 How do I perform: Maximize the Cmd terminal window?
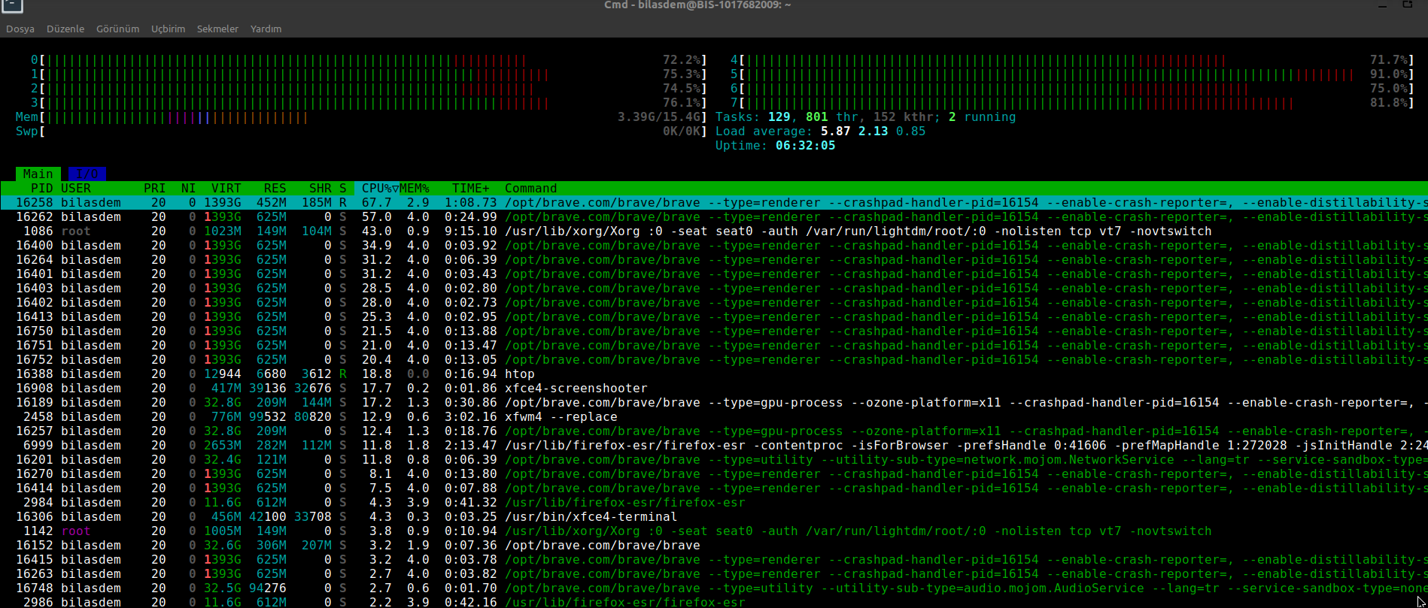pyautogui.click(x=1407, y=5)
